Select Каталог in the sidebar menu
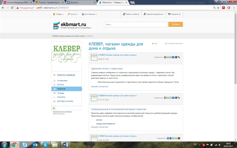 click(x=61, y=84)
